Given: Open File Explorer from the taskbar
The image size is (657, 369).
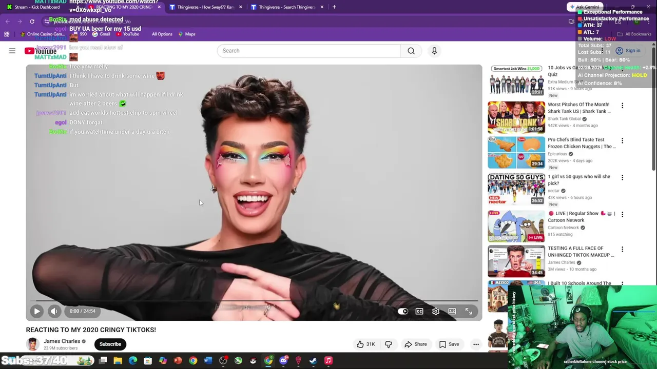Looking at the screenshot, I should (x=118, y=361).
